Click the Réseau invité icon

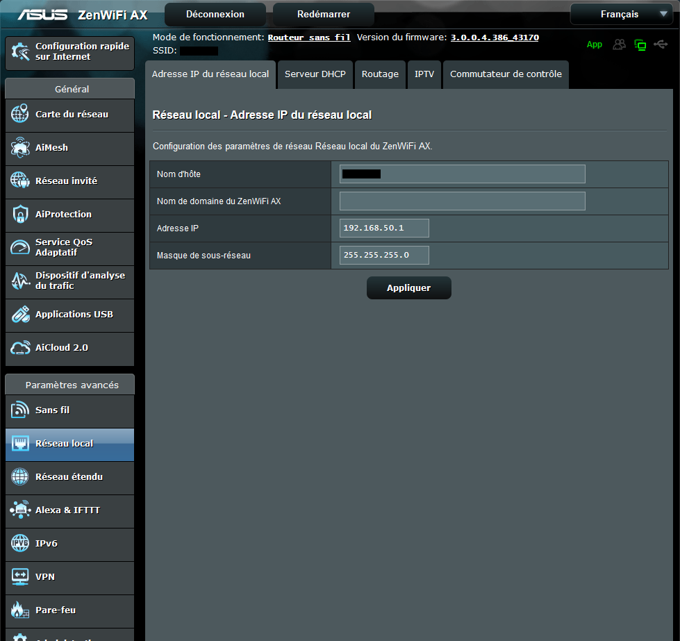click(x=20, y=181)
